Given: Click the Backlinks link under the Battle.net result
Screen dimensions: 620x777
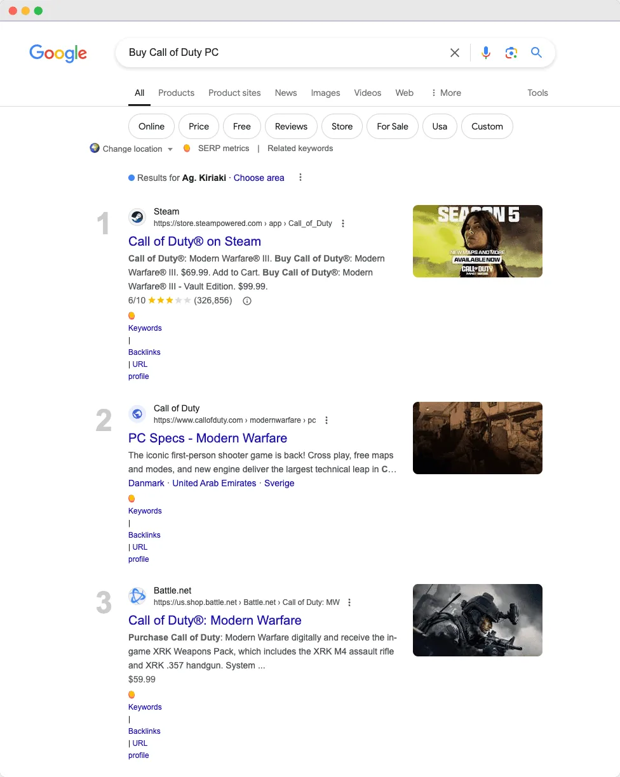Looking at the screenshot, I should [x=144, y=731].
